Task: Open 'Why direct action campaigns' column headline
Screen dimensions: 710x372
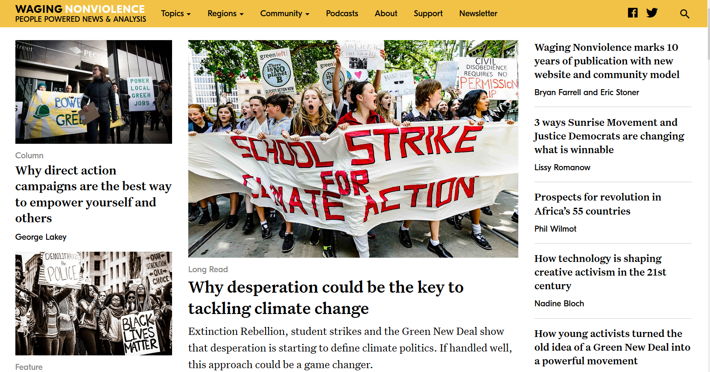Action: point(93,194)
